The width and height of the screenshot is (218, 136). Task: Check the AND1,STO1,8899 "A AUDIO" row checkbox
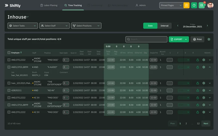(x=9, y=67)
